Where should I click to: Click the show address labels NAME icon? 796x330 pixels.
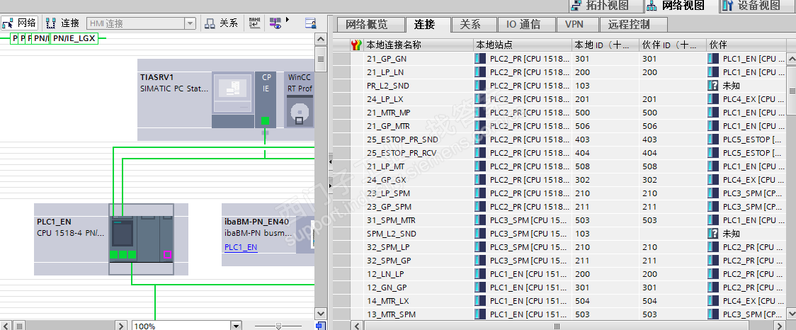tap(254, 23)
